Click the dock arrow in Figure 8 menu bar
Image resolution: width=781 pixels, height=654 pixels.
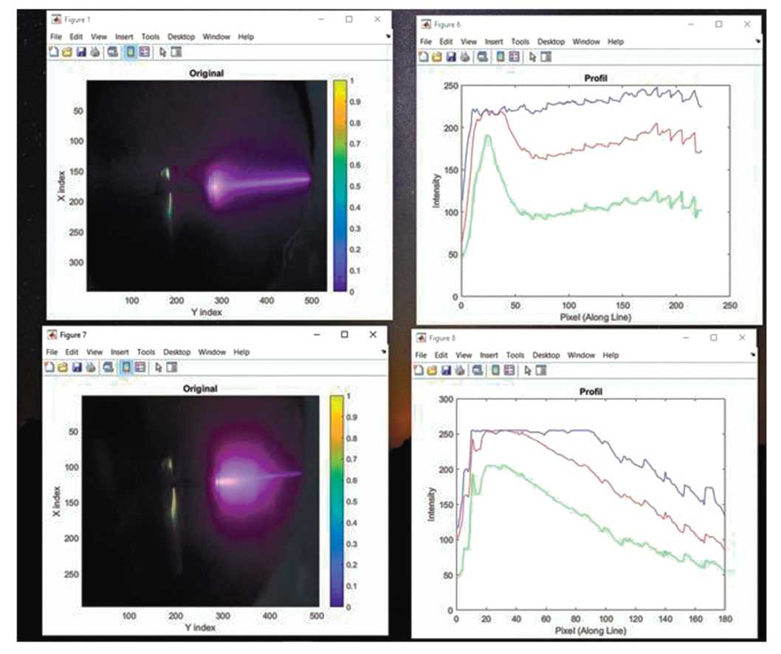pyautogui.click(x=753, y=355)
